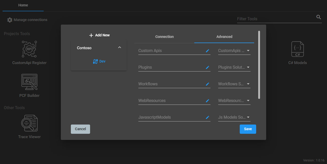Expand the Workflows solution dropdown

click(x=248, y=84)
